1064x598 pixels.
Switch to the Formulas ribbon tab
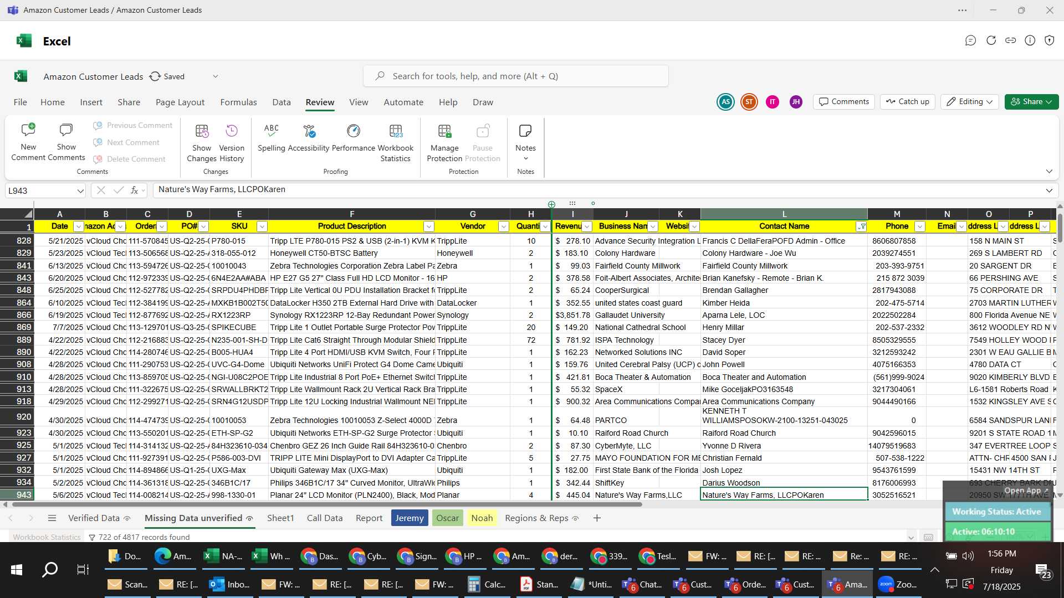(x=238, y=102)
